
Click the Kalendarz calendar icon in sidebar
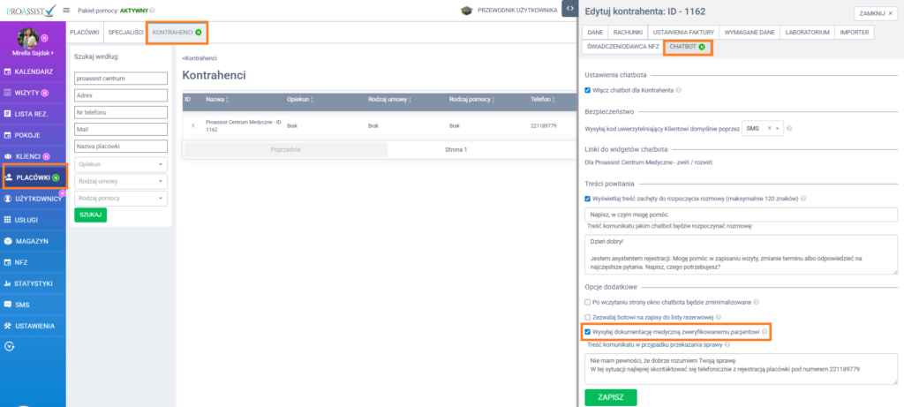point(8,71)
